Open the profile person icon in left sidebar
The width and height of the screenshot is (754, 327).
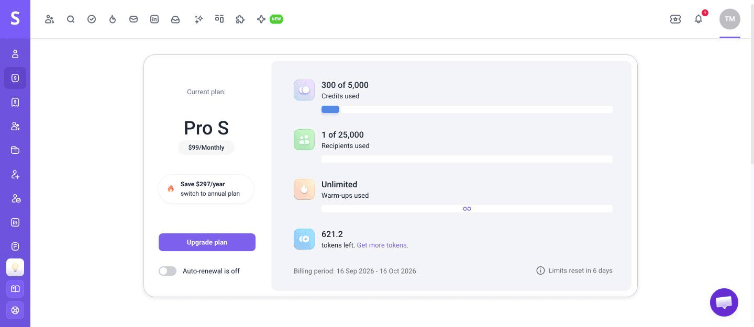tap(15, 54)
